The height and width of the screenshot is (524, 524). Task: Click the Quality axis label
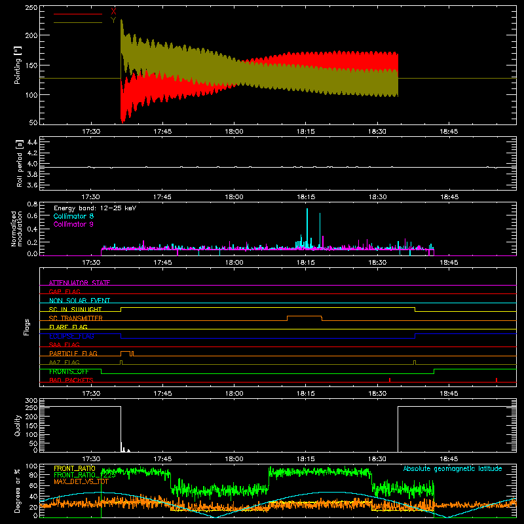(x=18, y=425)
